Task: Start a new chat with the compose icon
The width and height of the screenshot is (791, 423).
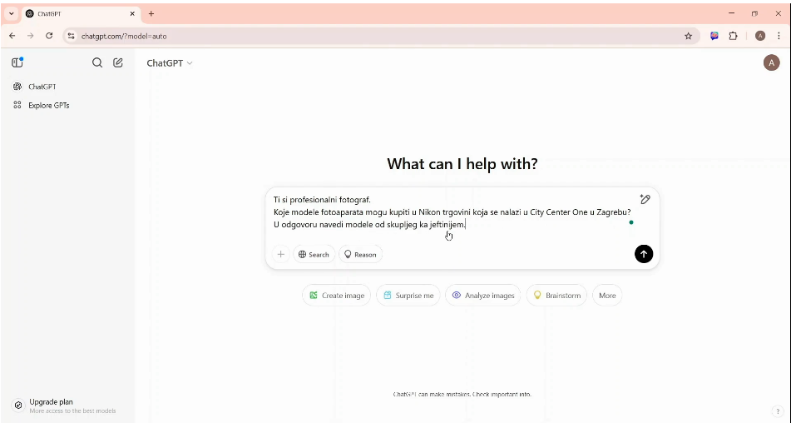Action: (118, 62)
